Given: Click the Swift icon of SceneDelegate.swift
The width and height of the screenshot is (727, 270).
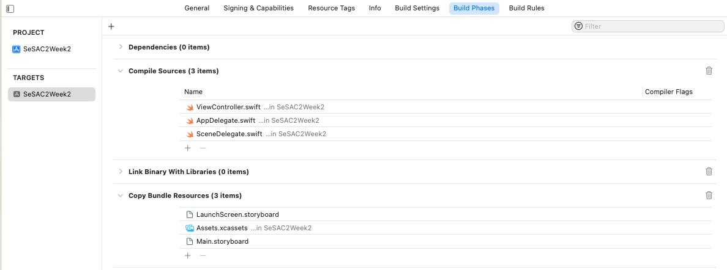Looking at the screenshot, I should click(189, 134).
